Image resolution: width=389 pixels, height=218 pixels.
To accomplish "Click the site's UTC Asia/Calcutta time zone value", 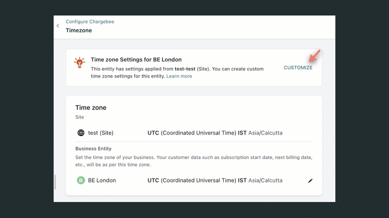I will coord(215,133).
